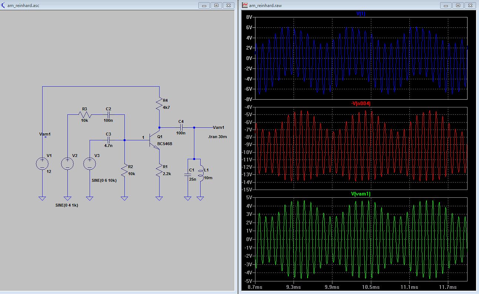The image size is (479, 294).
Task: Click the C1 25n capacitor symbol
Action: pyautogui.click(x=188, y=175)
